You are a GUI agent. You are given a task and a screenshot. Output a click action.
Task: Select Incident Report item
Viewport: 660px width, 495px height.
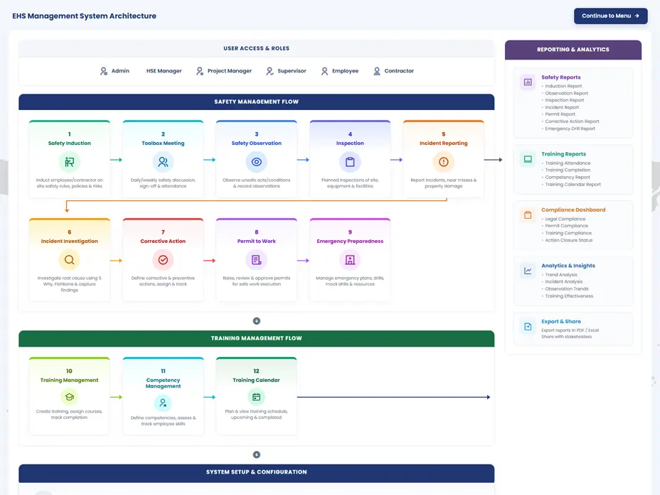562,107
